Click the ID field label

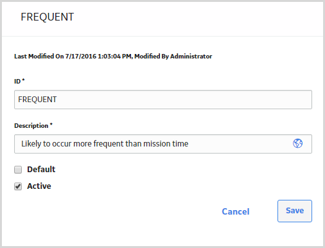coord(17,82)
